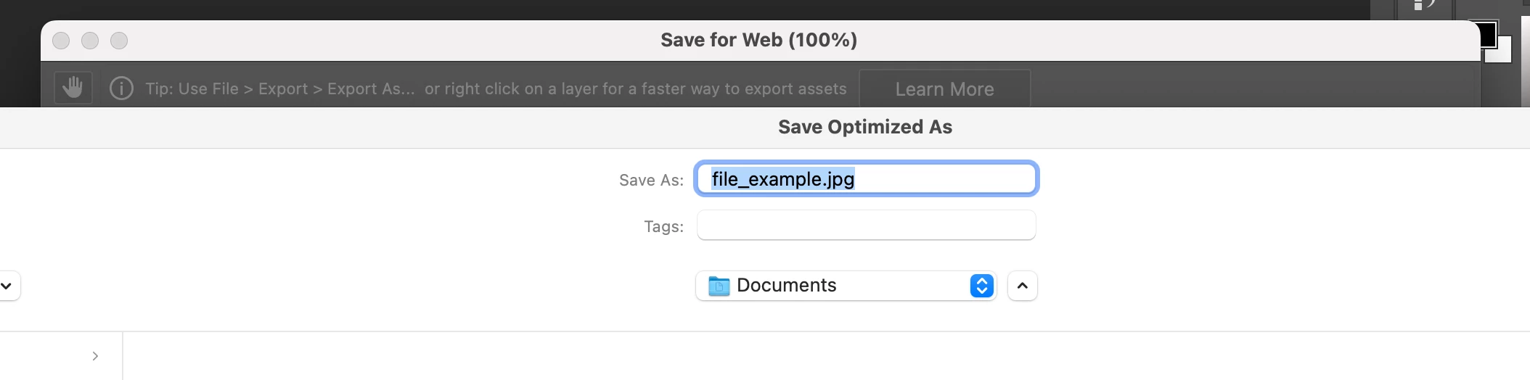The image size is (1530, 380).
Task: Open the left-edge chevron dropdown
Action: pyautogui.click(x=7, y=286)
